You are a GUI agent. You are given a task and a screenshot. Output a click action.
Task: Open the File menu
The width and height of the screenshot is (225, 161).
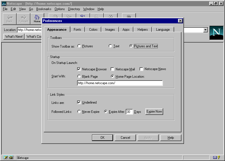(5, 9)
